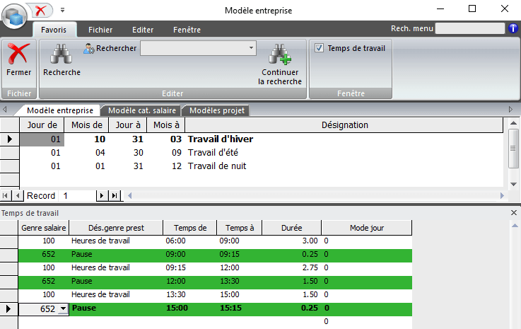Select the Travail d'été row
The width and height of the screenshot is (521, 329).
pos(212,152)
